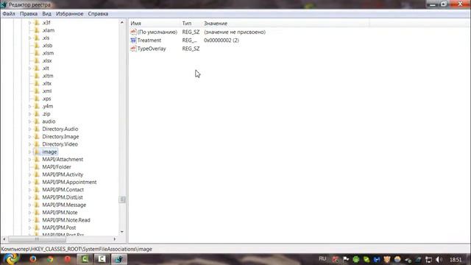This screenshot has height=265, width=471.
Task: Select the MAPI/IPM.DistList key label
Action: tap(63, 197)
